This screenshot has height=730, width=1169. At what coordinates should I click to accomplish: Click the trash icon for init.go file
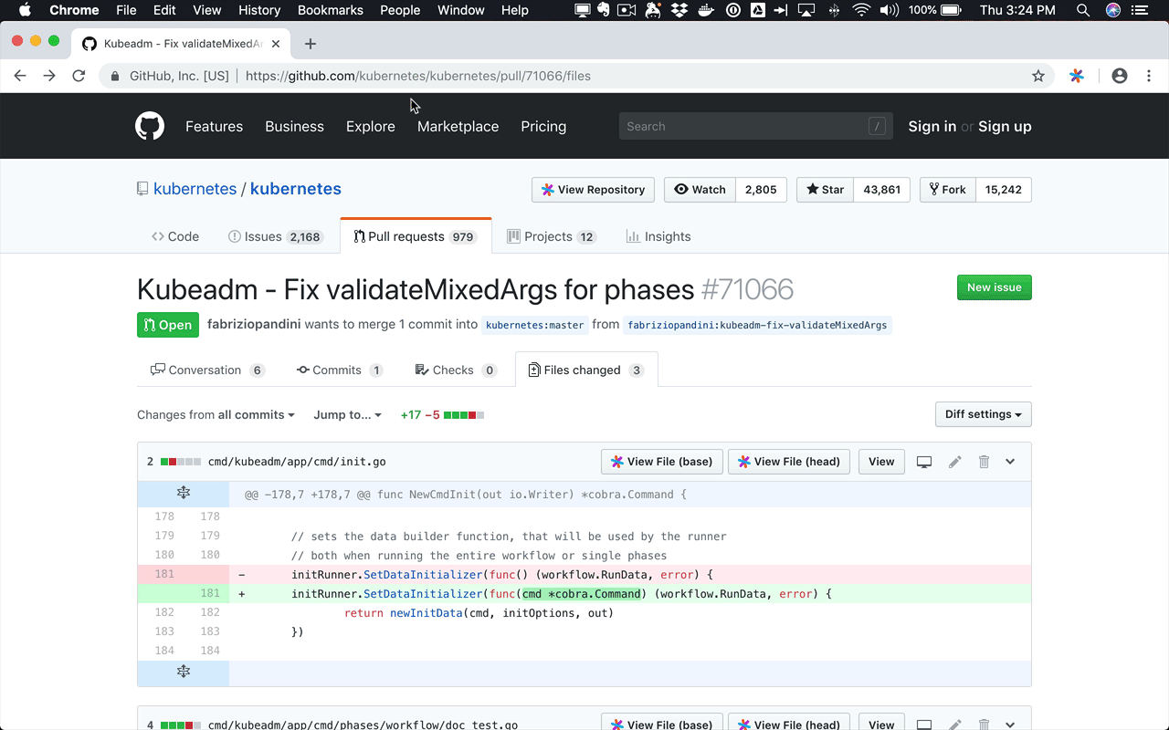[984, 462]
